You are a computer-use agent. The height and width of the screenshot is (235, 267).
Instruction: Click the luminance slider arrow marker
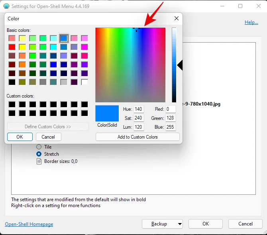tap(180, 65)
